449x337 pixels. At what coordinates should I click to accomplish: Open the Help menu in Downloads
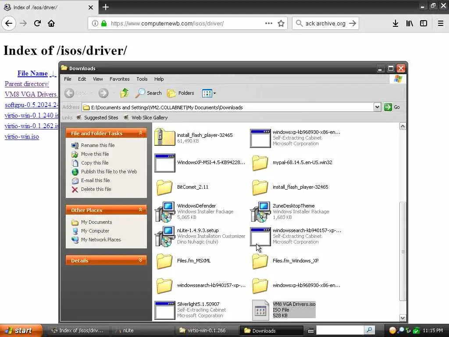pyautogui.click(x=159, y=79)
